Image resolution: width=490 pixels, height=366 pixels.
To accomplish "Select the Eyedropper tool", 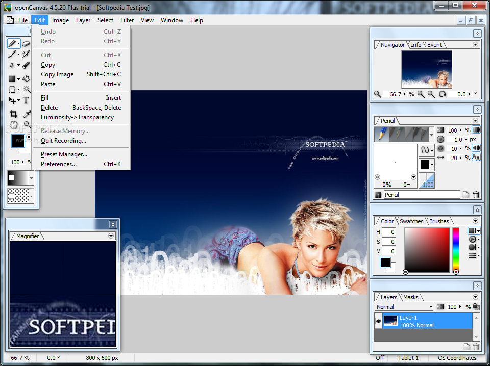I will (27, 114).
